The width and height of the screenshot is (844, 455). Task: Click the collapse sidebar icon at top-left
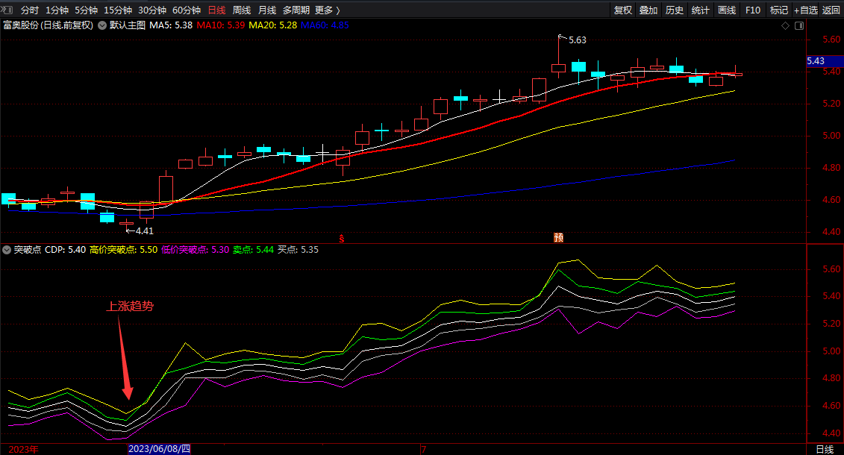pyautogui.click(x=7, y=10)
